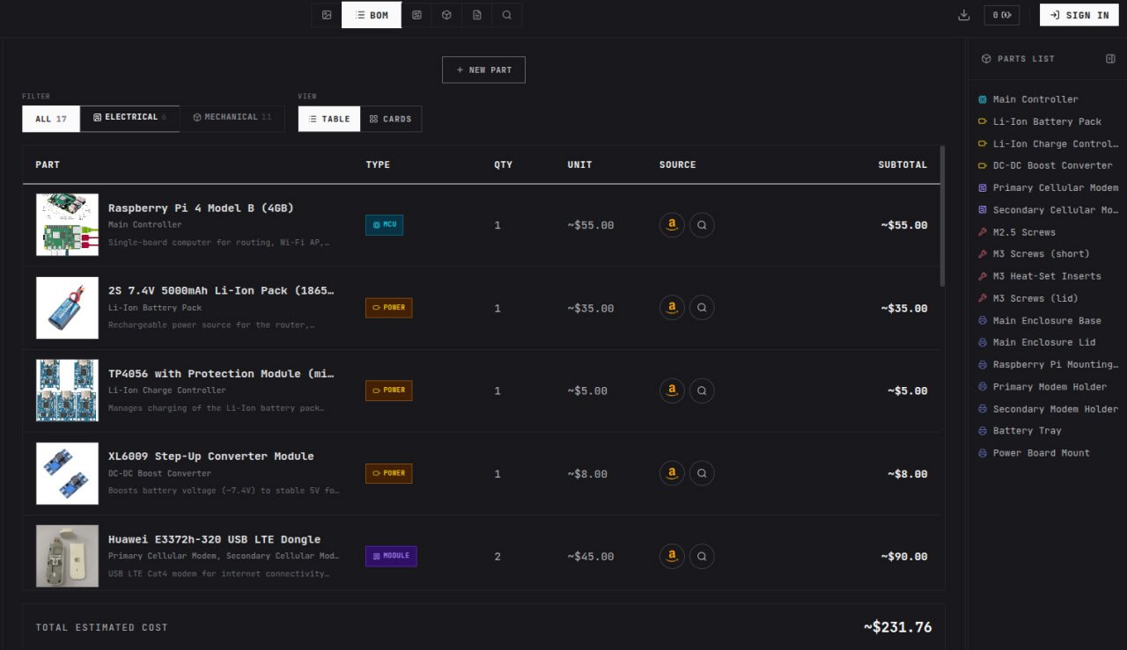Click the download icon beside the counter

click(x=964, y=15)
